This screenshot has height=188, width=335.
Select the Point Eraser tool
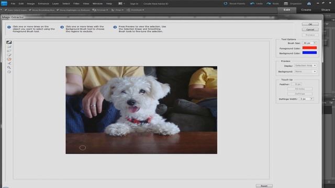pyautogui.click(x=9, y=51)
